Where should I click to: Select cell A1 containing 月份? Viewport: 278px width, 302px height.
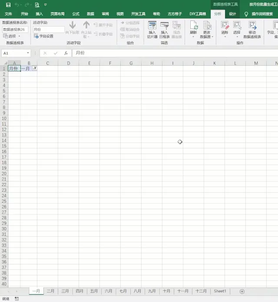click(14, 68)
